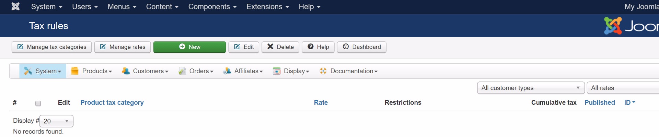
Task: Click the Products folder icon
Action: tap(74, 71)
